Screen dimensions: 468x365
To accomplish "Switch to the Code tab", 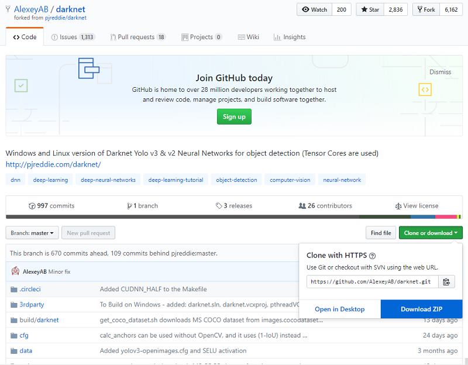I will [x=25, y=37].
